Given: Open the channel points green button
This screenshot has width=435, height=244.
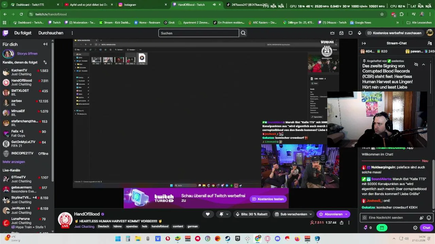Looking at the screenshot, I should (x=382, y=228).
